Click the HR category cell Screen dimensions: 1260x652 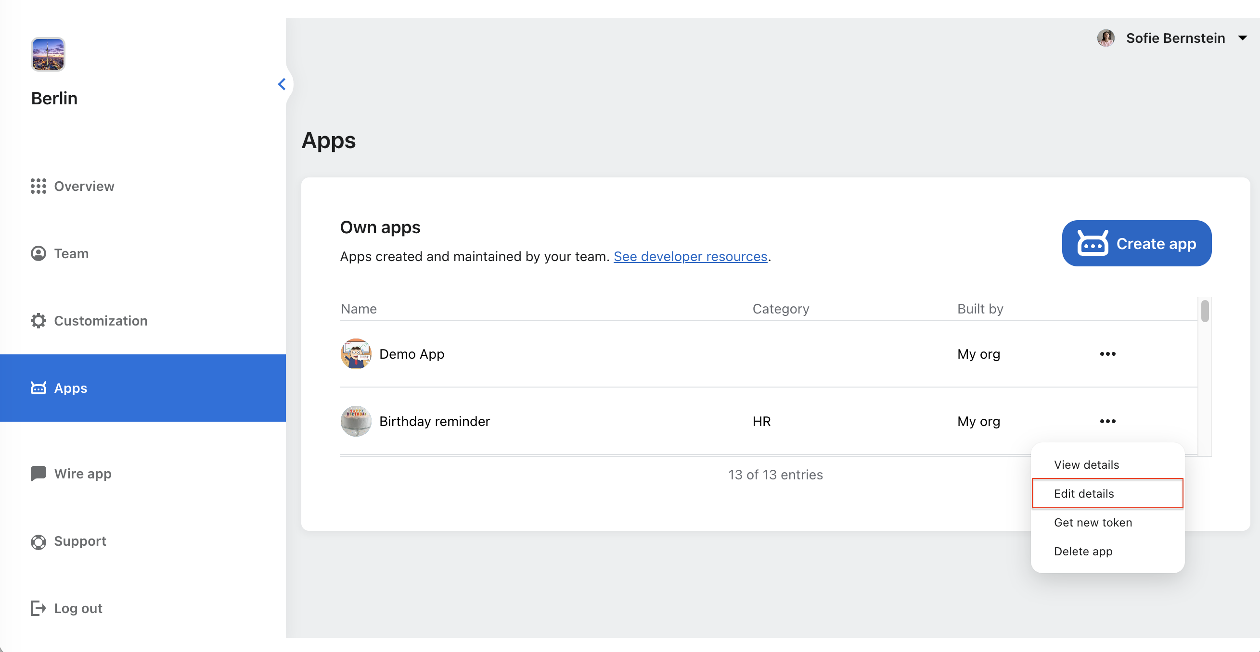pyautogui.click(x=761, y=421)
